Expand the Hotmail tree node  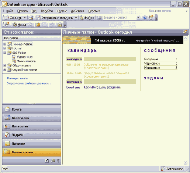coord(5,48)
